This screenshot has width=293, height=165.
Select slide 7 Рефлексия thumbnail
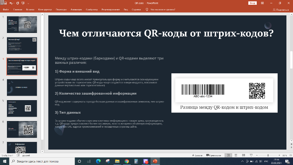22,147
